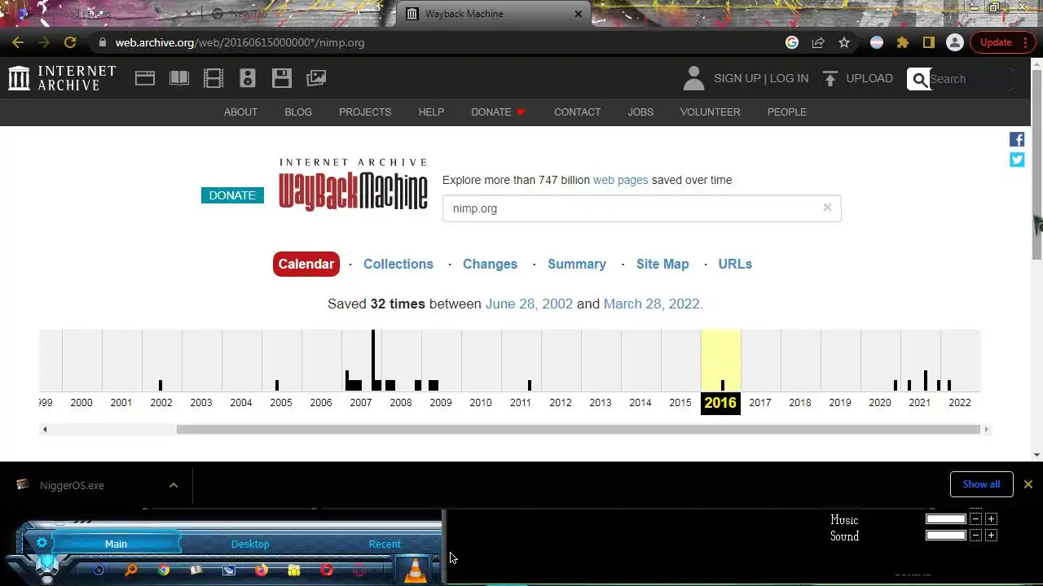
Task: Switch dock to Desktop tab
Action: coord(250,544)
